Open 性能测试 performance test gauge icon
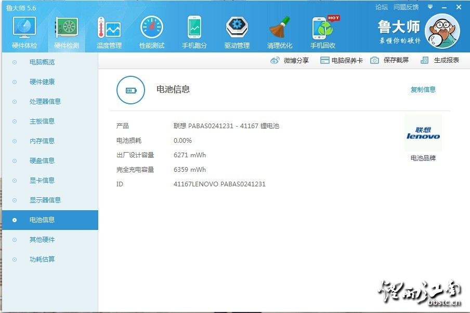Screen dimensions: 470x313 coord(152,28)
